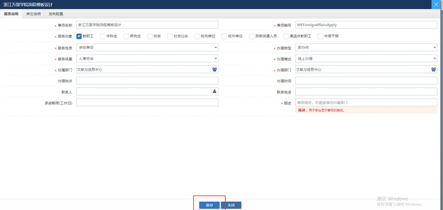
Task: Check the 校友 option
Action: point(150,36)
